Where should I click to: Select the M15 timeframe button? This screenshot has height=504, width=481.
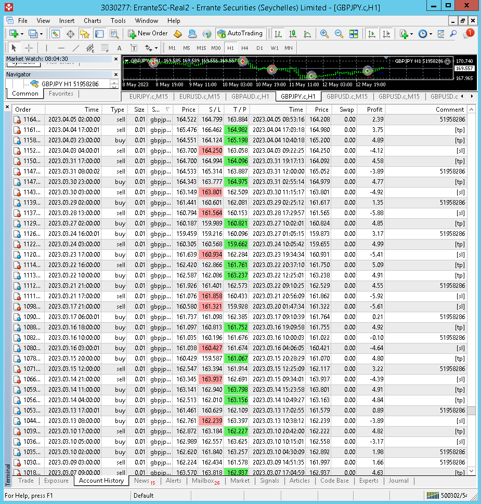[x=201, y=48]
